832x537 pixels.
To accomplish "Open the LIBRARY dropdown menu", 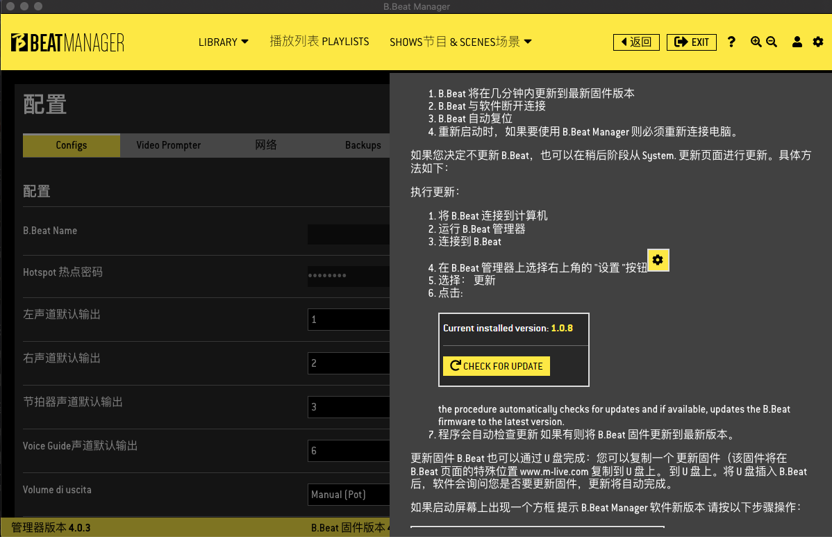I will (x=223, y=42).
